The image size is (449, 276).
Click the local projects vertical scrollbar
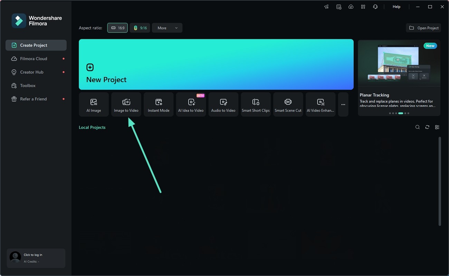tap(440, 181)
